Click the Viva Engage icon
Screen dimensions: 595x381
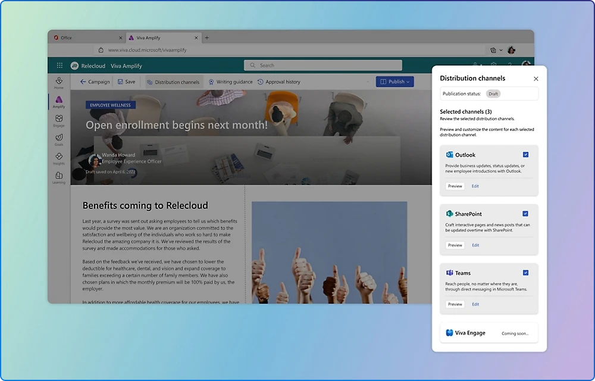[449, 333]
